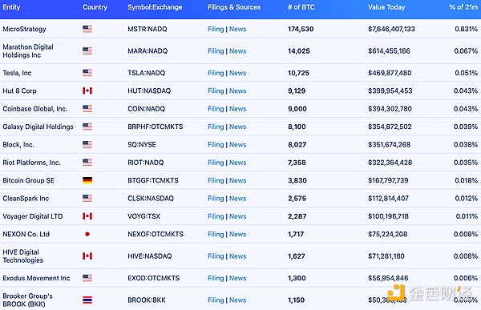Click the Symbol:Exchange column header
The height and width of the screenshot is (310, 481).
point(155,7)
